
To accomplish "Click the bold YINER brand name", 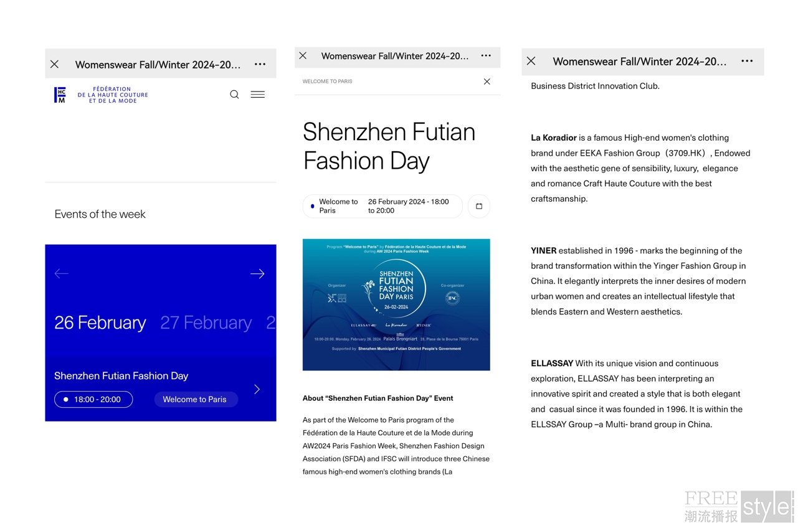I will (x=544, y=251).
